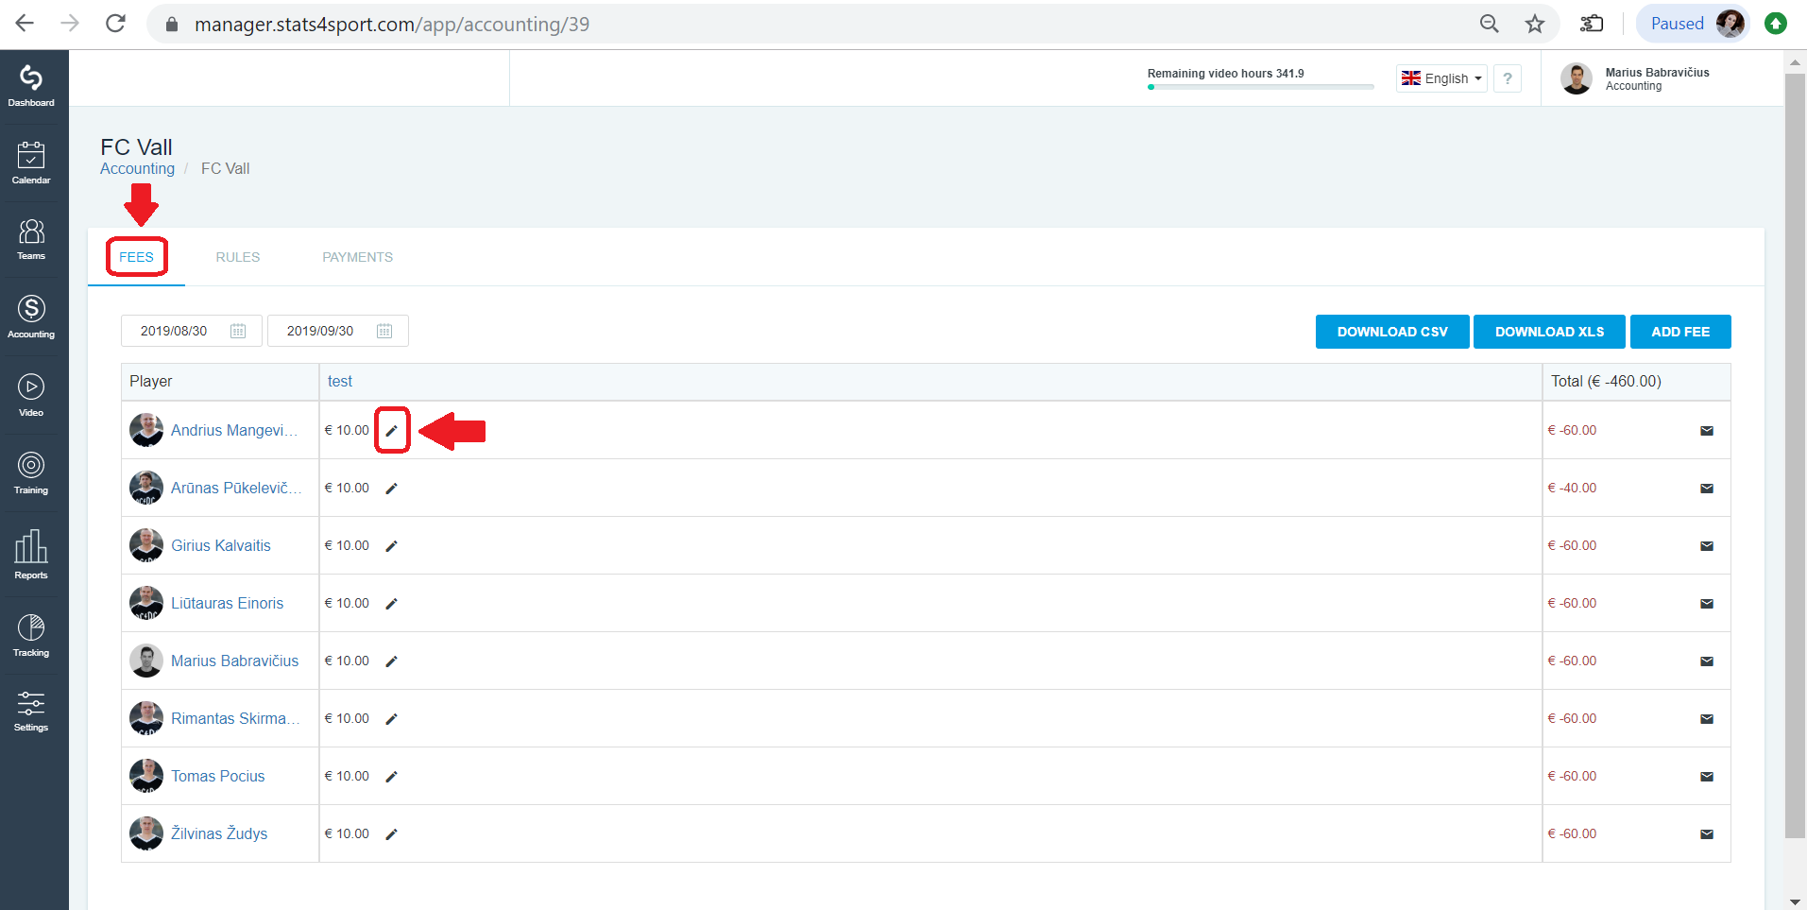Switch to the RULES tab
1807x910 pixels.
click(238, 257)
